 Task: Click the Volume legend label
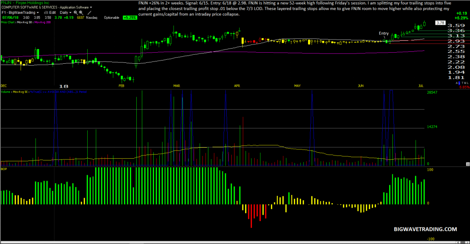[6, 92]
